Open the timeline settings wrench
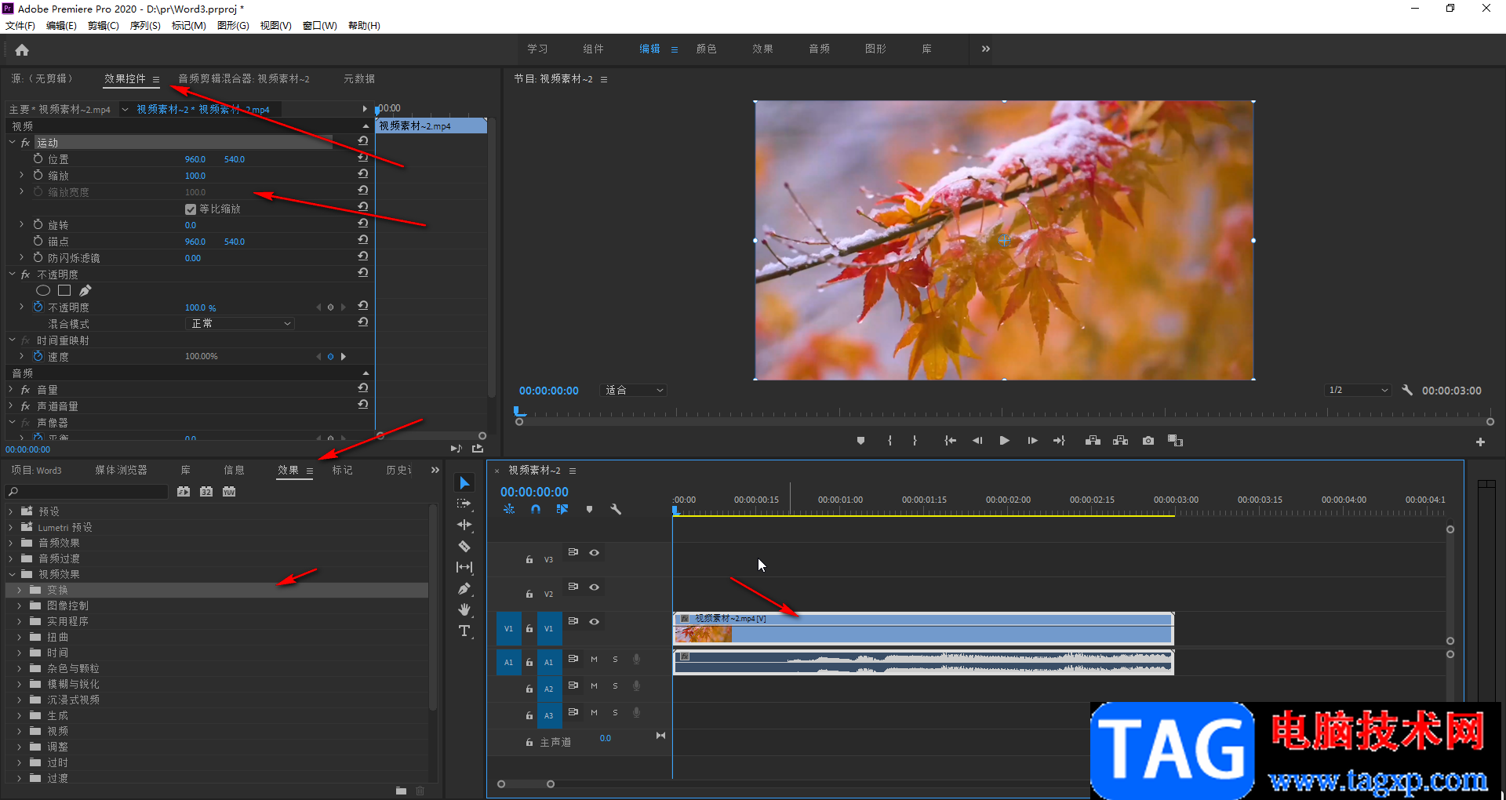The image size is (1506, 800). pos(616,509)
